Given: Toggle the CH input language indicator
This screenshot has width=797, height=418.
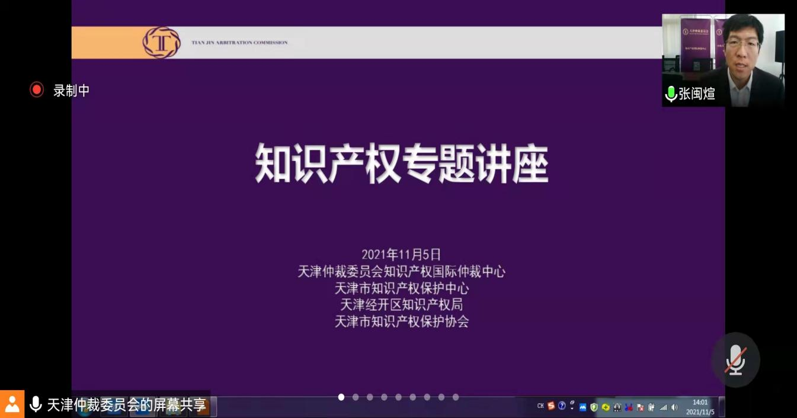Looking at the screenshot, I should (540, 406).
